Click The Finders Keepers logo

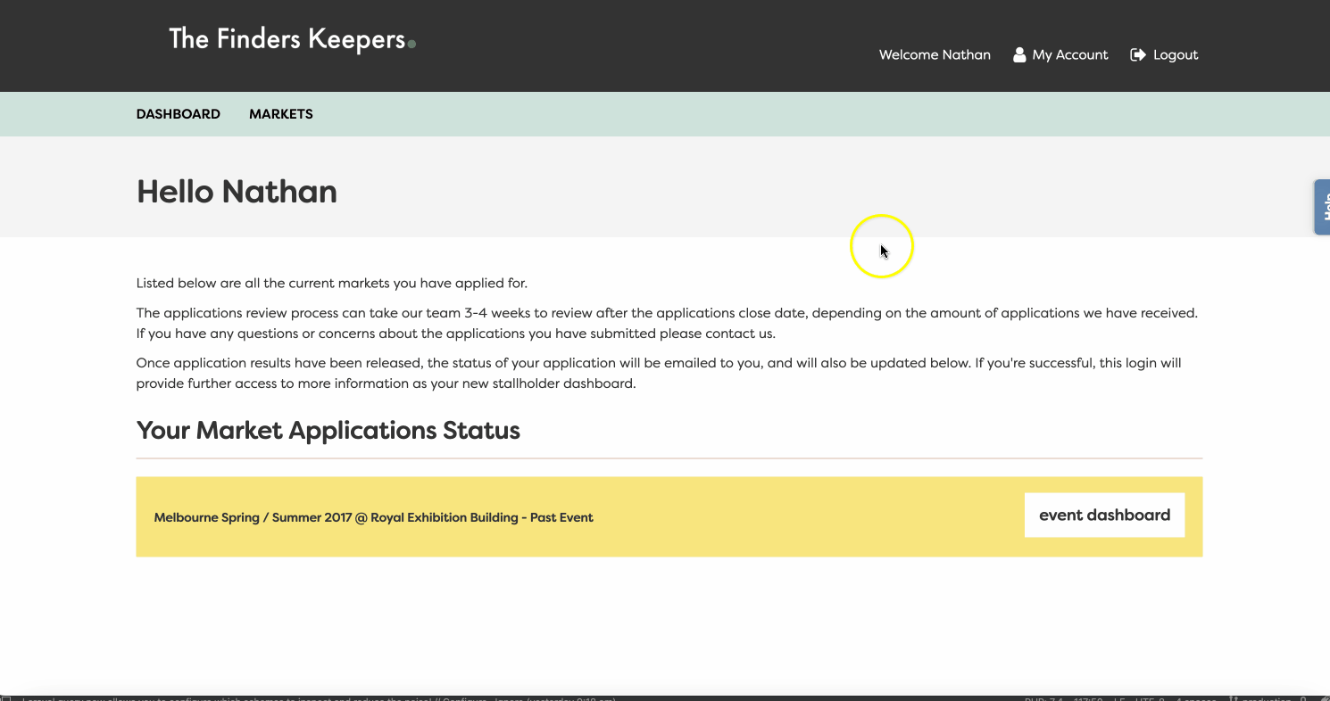(x=287, y=39)
